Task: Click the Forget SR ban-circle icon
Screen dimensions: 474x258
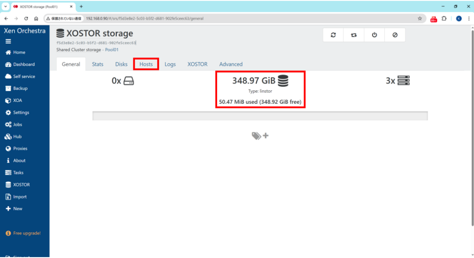Action: pos(395,35)
